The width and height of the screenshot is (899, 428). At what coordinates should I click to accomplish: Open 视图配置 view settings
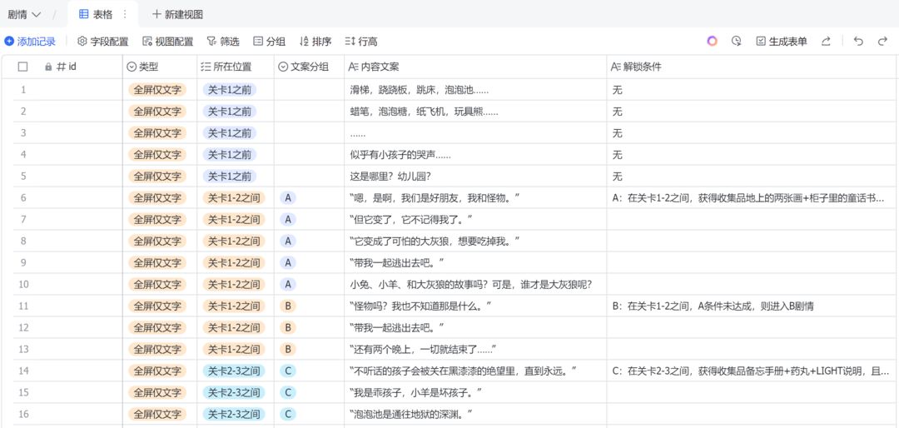point(168,42)
